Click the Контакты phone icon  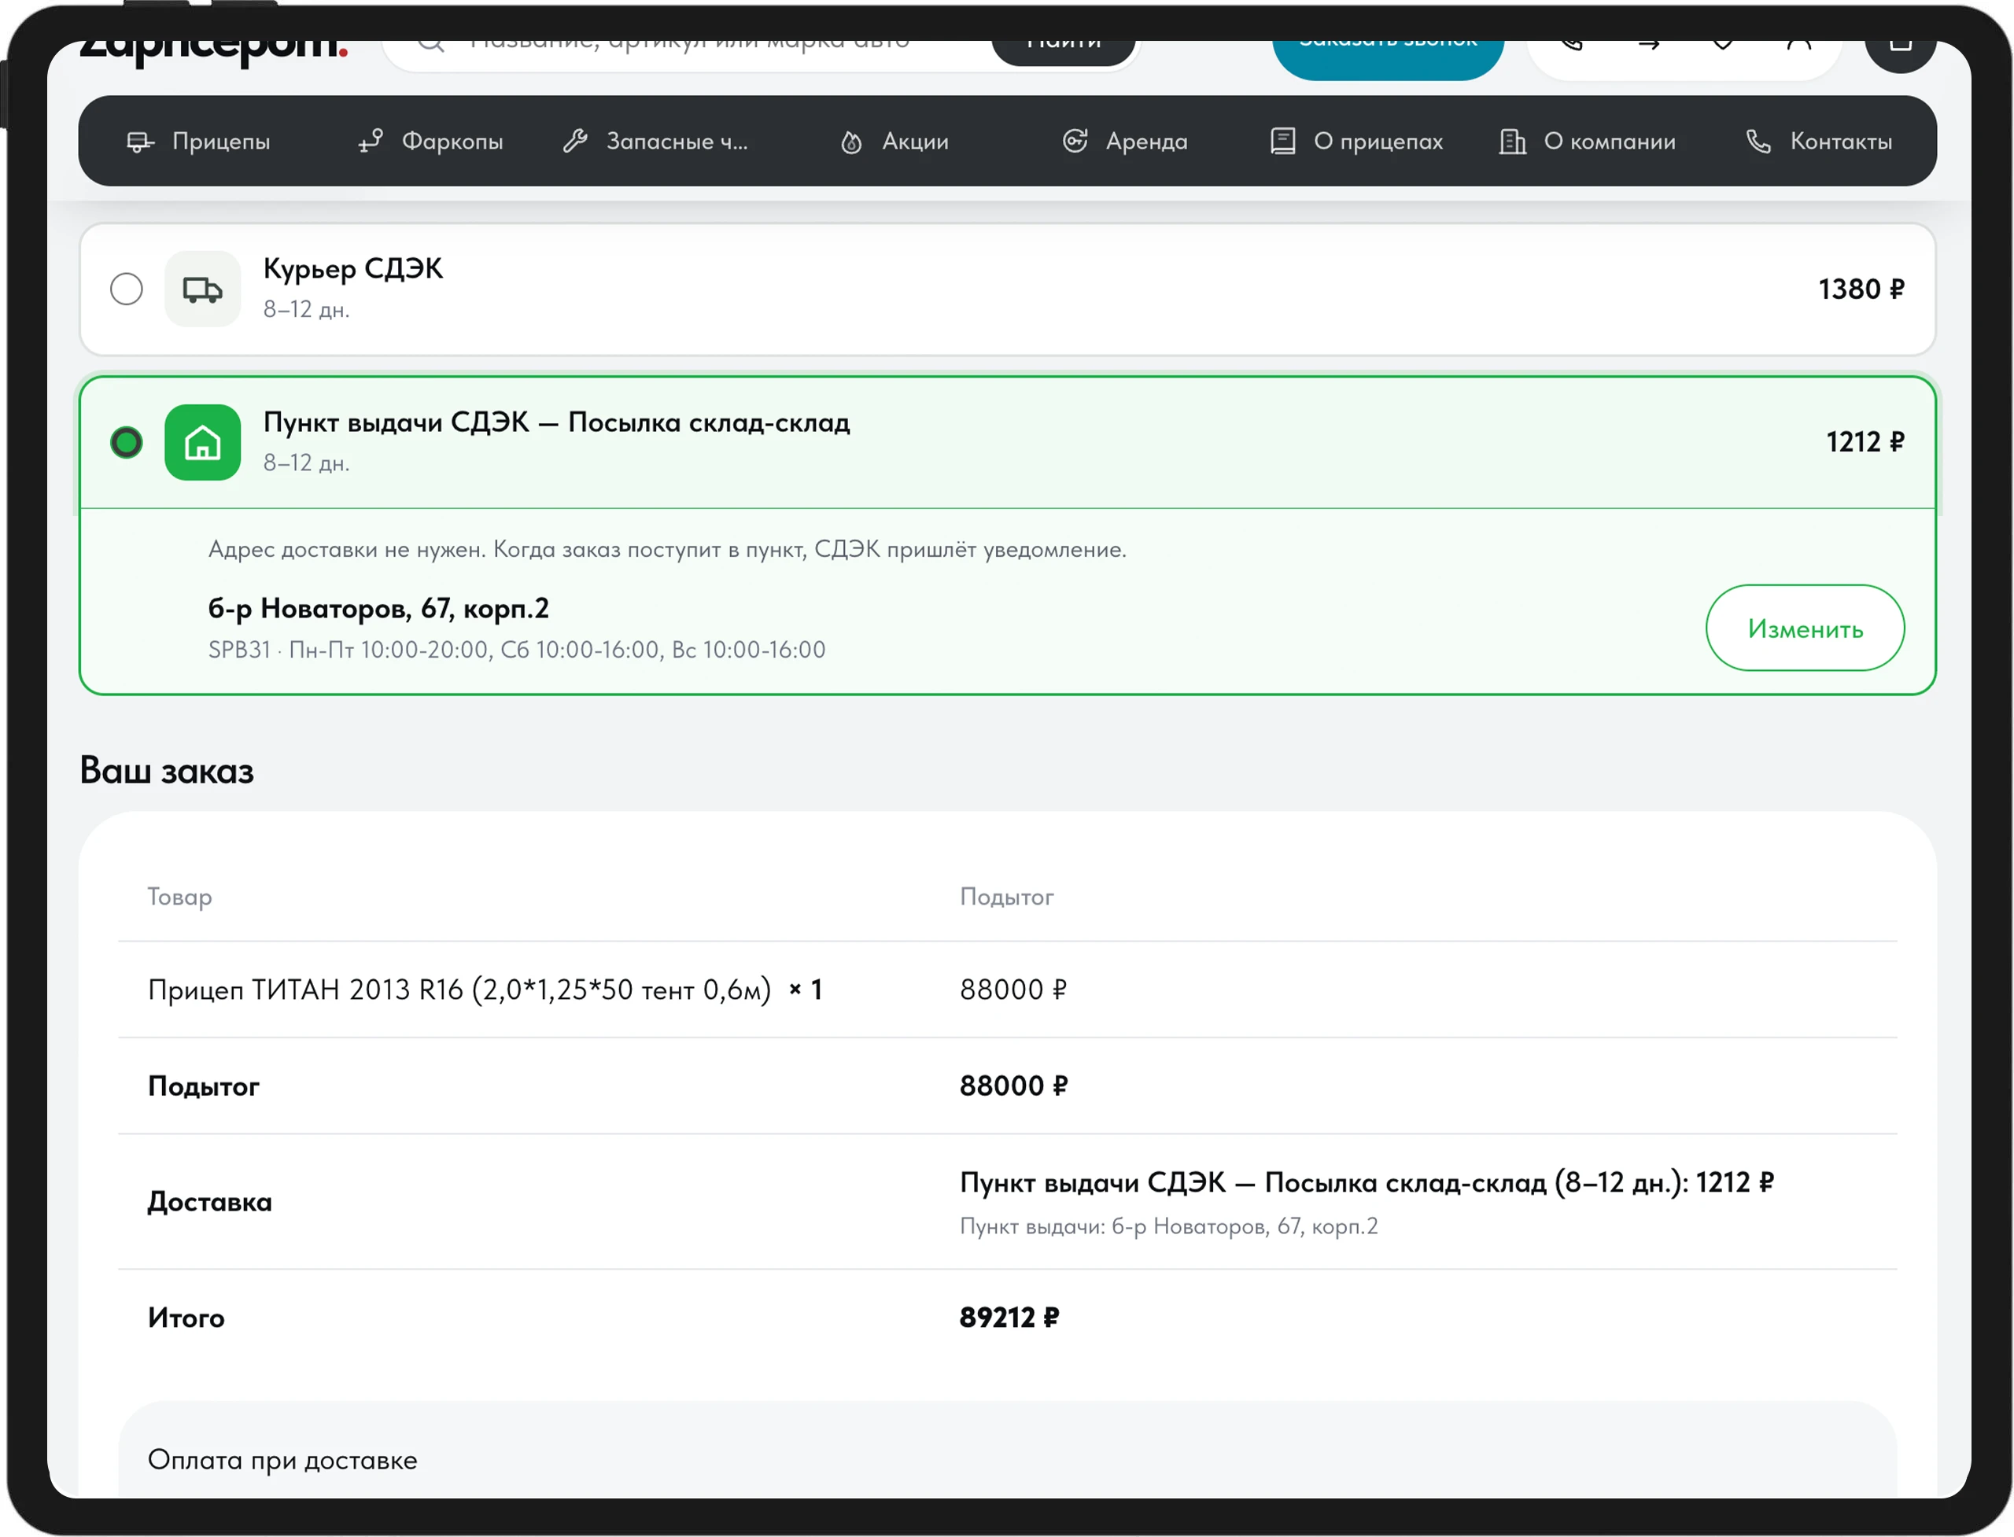[x=1758, y=141]
